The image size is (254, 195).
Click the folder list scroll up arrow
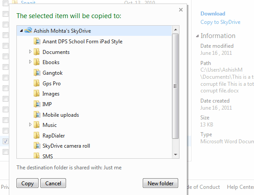point(176,30)
